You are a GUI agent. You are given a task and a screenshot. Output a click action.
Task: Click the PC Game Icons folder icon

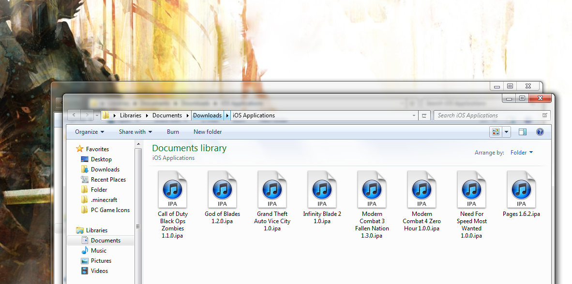tap(85, 210)
